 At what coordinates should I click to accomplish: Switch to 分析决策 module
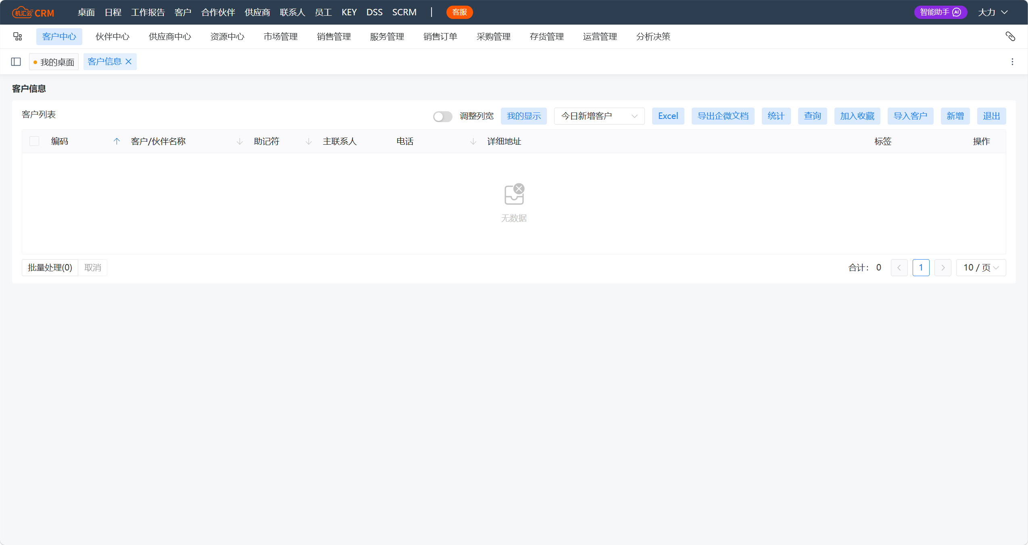pyautogui.click(x=653, y=37)
